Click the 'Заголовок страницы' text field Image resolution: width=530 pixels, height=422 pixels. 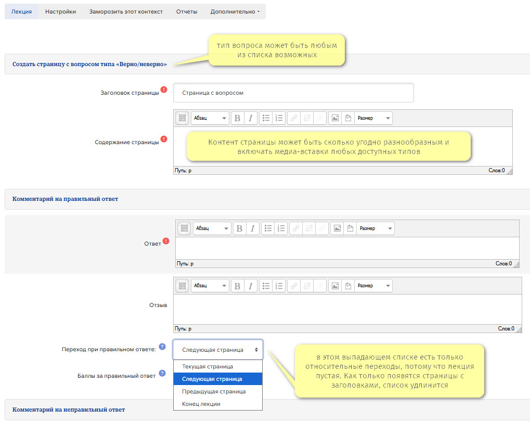[x=293, y=93]
